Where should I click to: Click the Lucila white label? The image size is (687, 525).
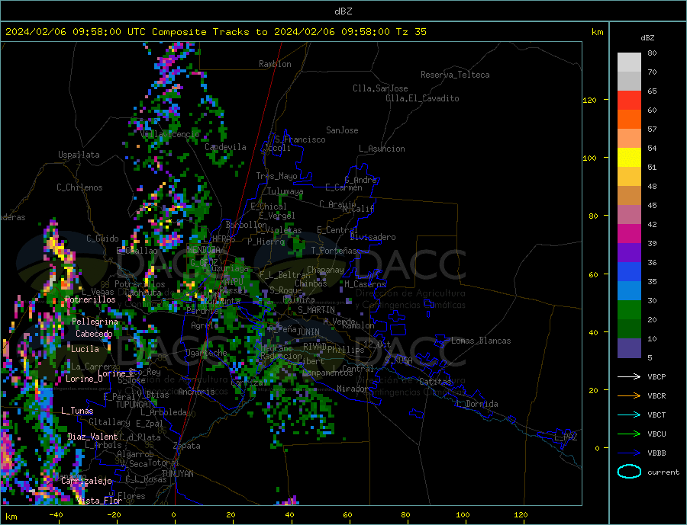click(85, 349)
